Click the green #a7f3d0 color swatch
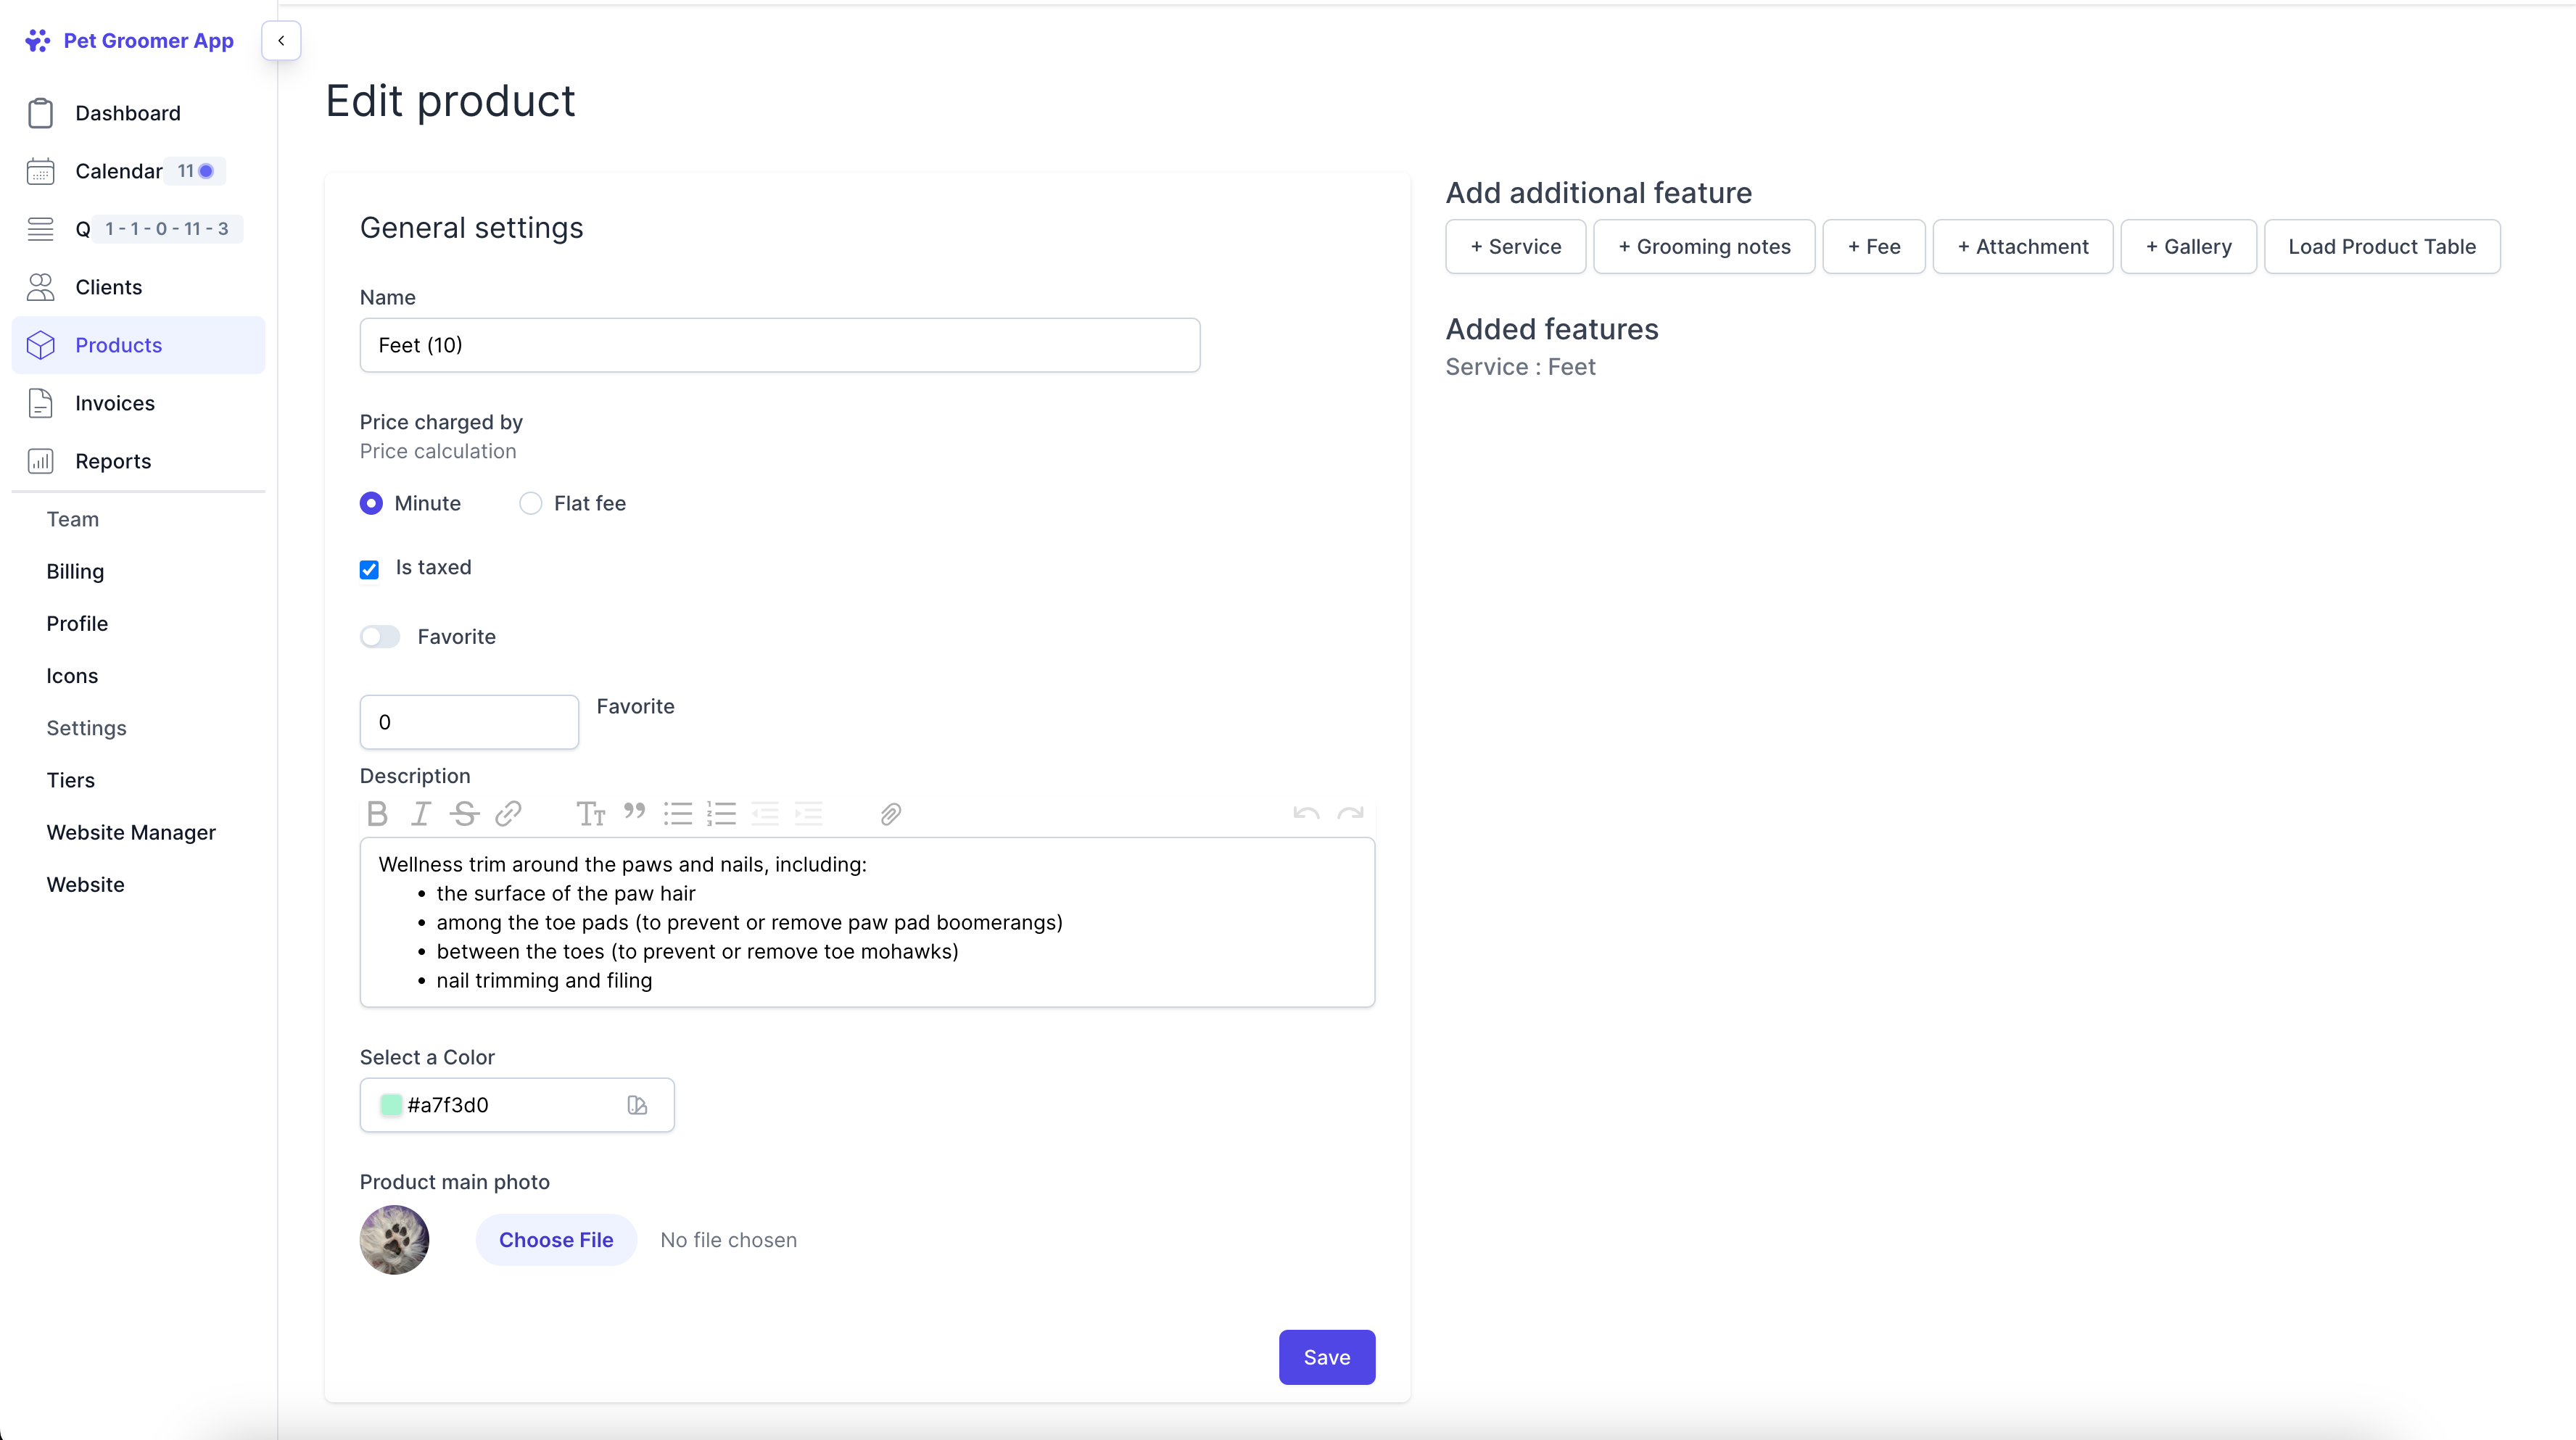Screen dimensions: 2576x1440 pos(391,1105)
